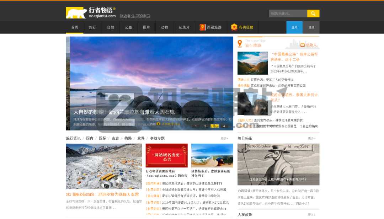Open the 自然 section in top navigation
The height and width of the screenshot is (219, 384).
[110, 27]
